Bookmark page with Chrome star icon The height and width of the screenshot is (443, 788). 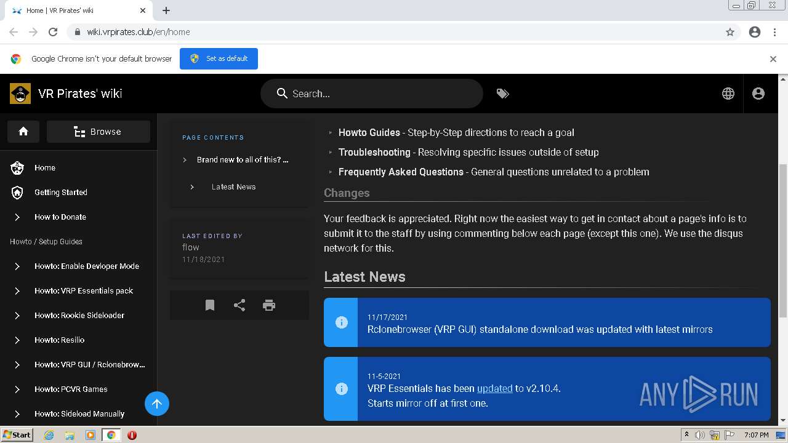(730, 32)
